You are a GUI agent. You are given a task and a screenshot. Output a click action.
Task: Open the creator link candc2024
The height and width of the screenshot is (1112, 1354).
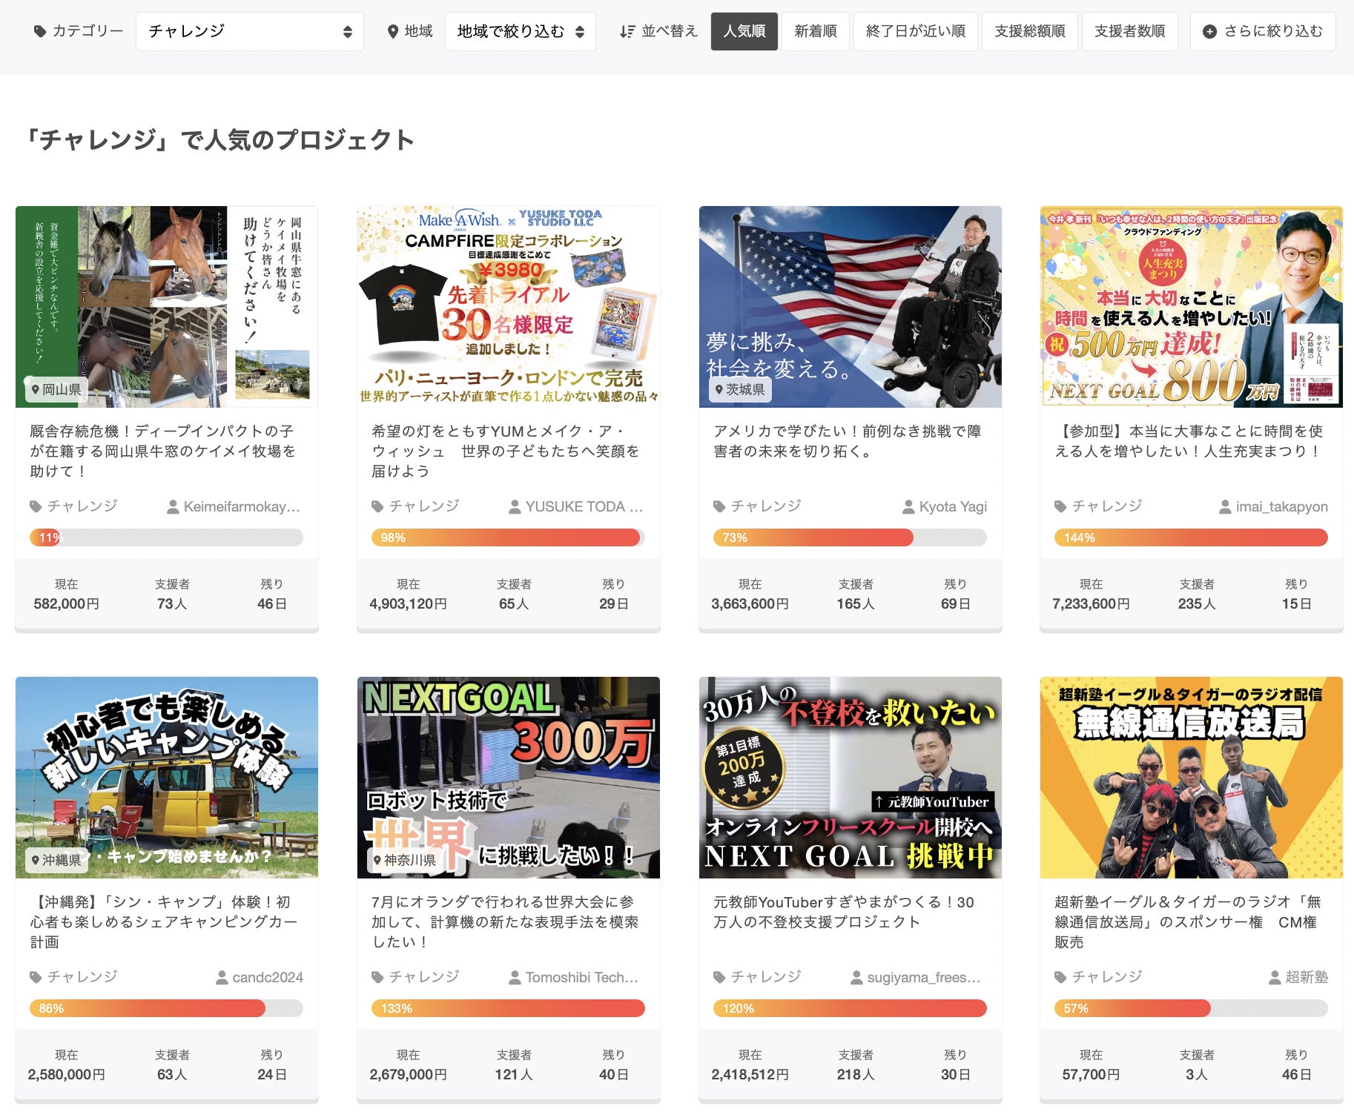click(267, 978)
